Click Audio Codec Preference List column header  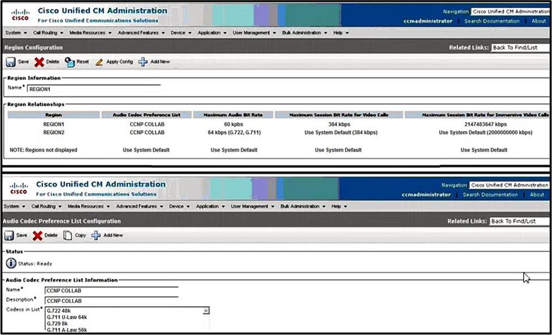(146, 115)
